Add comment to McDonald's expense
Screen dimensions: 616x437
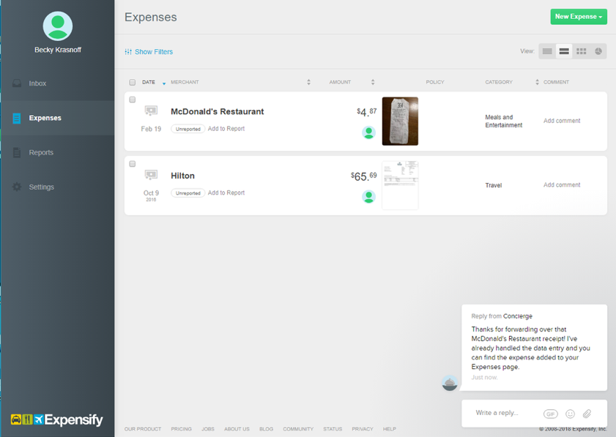(562, 121)
